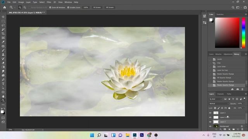Toggle Zoom All Windows checkbox
The height and width of the screenshot is (139, 248).
click(50, 7)
